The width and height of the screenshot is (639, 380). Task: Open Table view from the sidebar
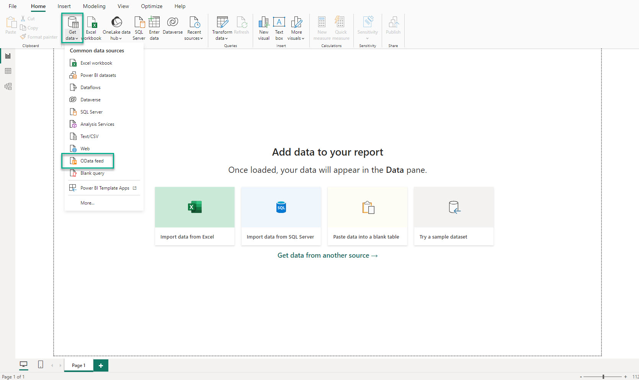[x=8, y=71]
